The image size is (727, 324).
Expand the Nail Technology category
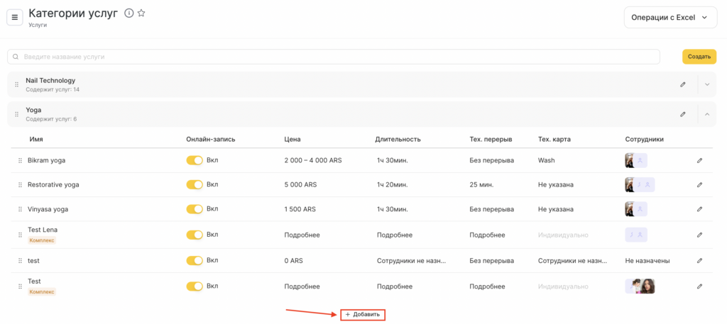pos(707,84)
